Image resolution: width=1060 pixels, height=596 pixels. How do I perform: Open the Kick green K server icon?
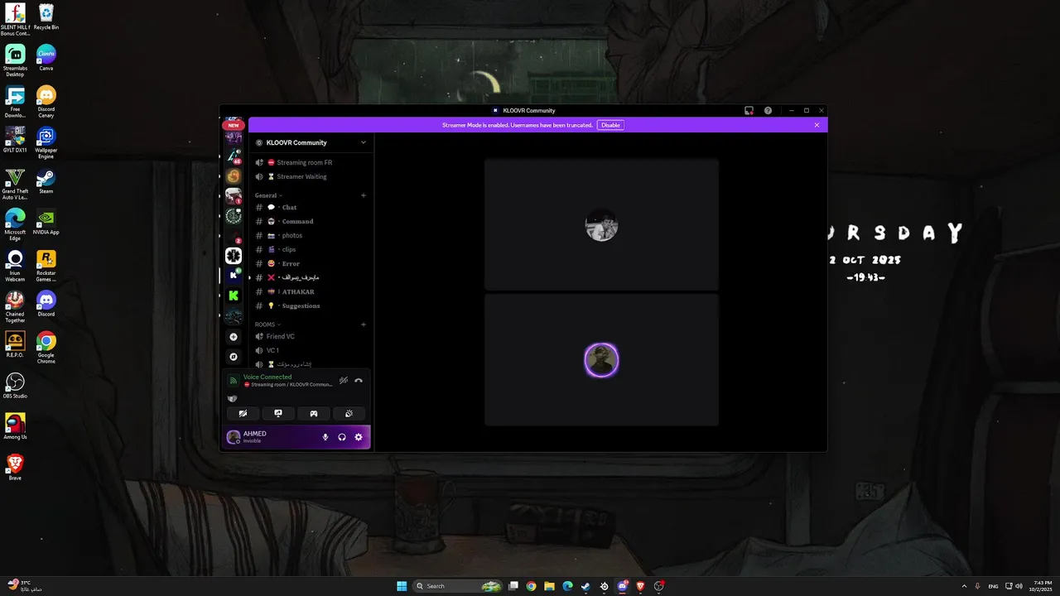(x=234, y=296)
